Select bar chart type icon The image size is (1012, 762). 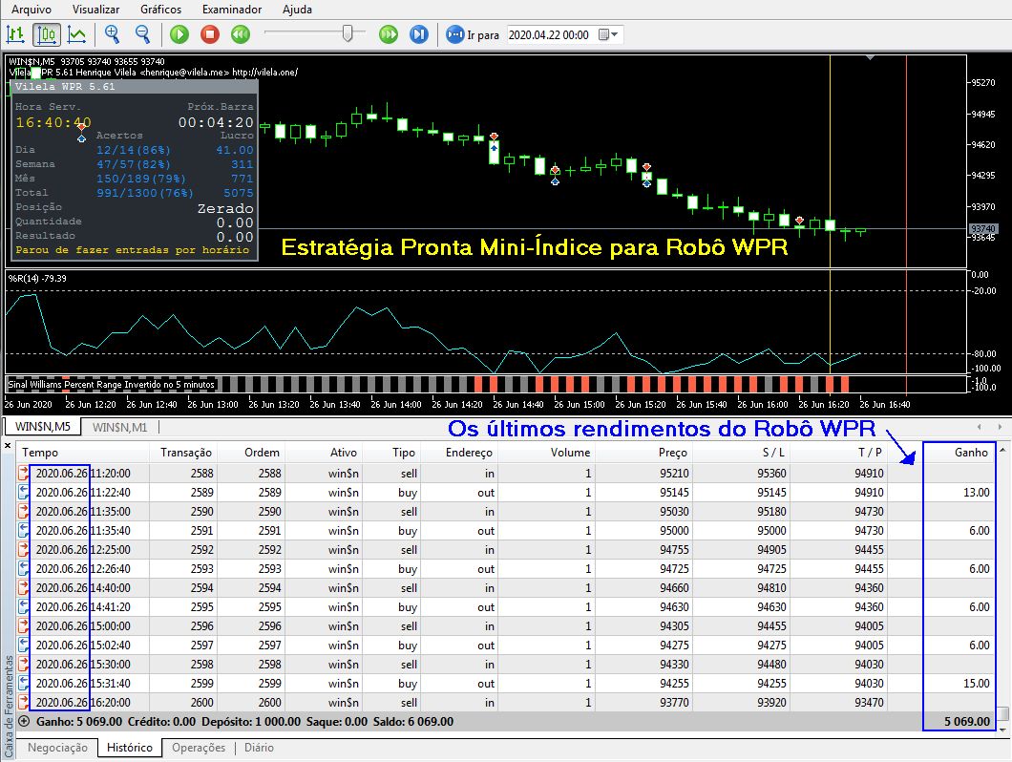pyautogui.click(x=15, y=34)
